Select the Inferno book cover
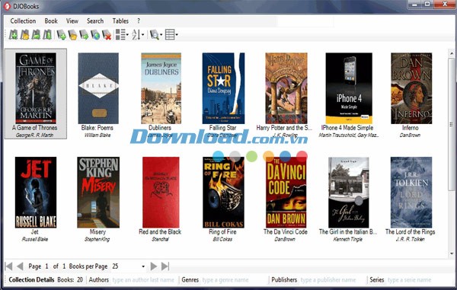This screenshot has height=290, width=457. pos(411,88)
